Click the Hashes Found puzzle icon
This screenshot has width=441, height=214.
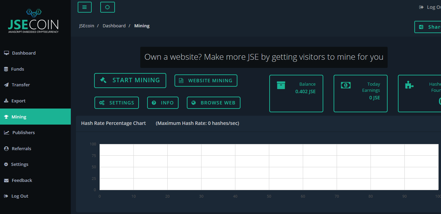tap(409, 85)
